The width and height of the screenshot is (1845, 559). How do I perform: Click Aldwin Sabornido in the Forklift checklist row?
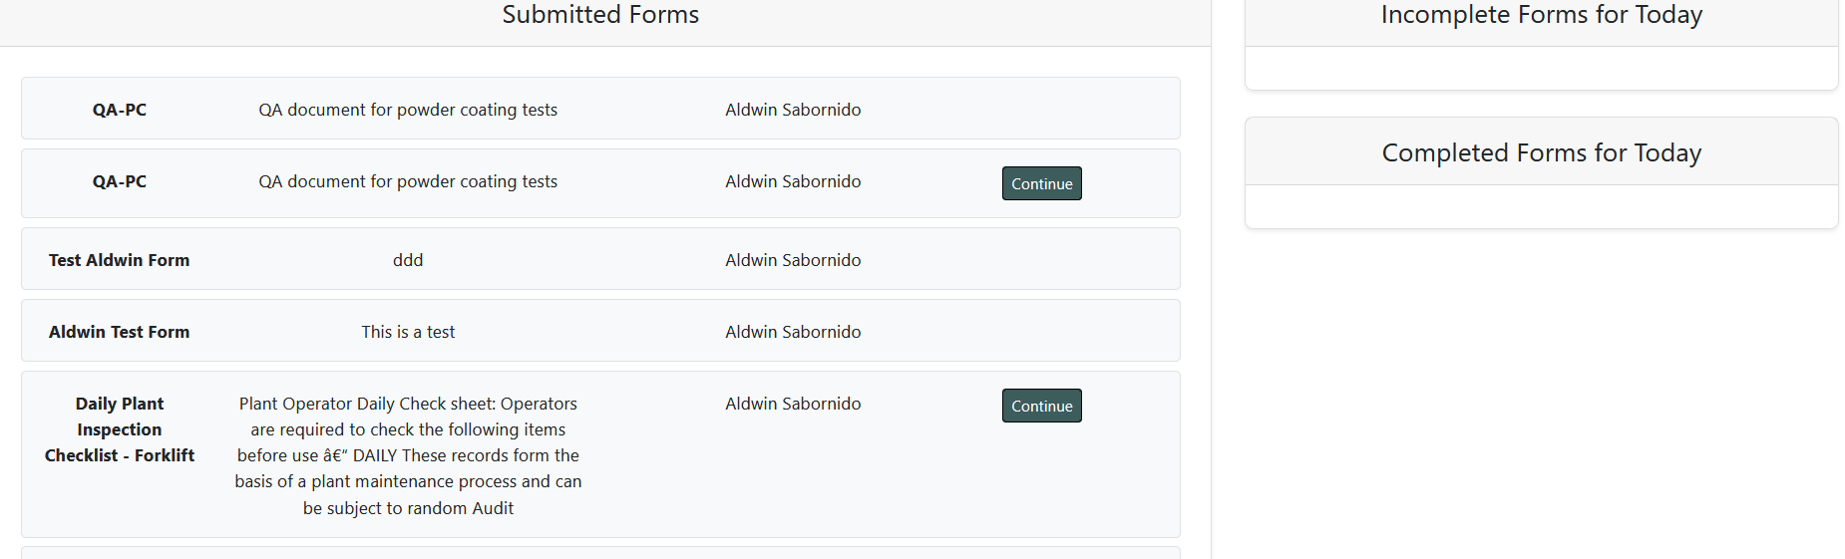pyautogui.click(x=793, y=404)
